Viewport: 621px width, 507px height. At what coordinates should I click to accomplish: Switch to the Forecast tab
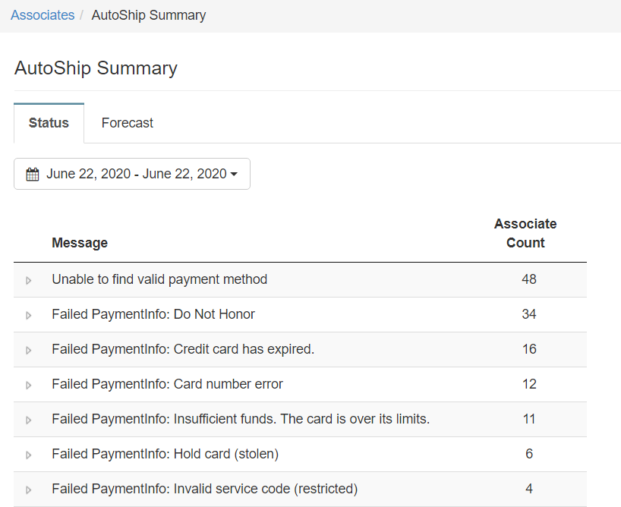pos(127,123)
